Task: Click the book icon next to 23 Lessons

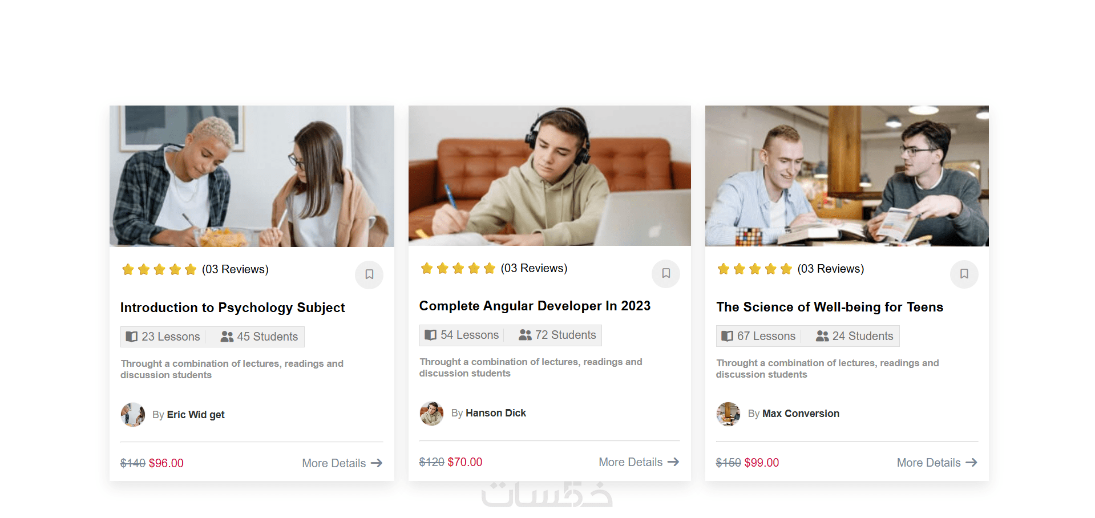Action: (132, 337)
